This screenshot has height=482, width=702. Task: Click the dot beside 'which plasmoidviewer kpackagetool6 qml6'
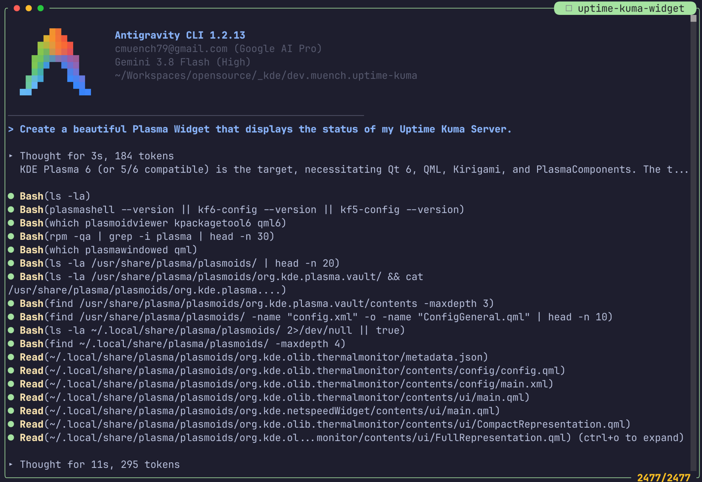pos(11,223)
